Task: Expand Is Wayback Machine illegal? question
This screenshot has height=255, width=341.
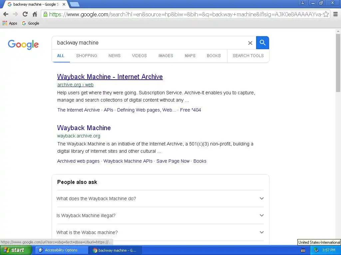Action: click(160, 215)
